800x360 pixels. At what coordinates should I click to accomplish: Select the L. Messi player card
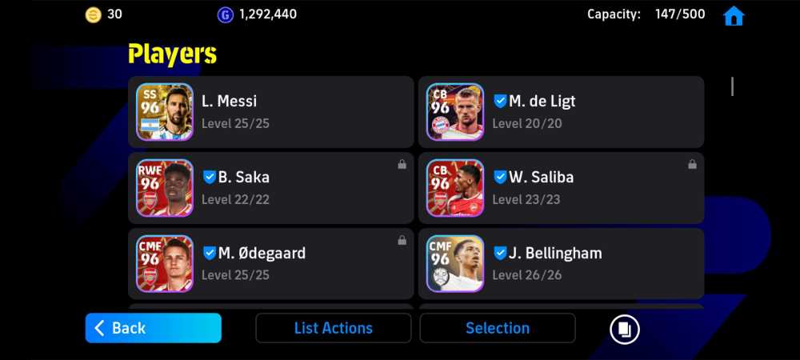coord(271,112)
